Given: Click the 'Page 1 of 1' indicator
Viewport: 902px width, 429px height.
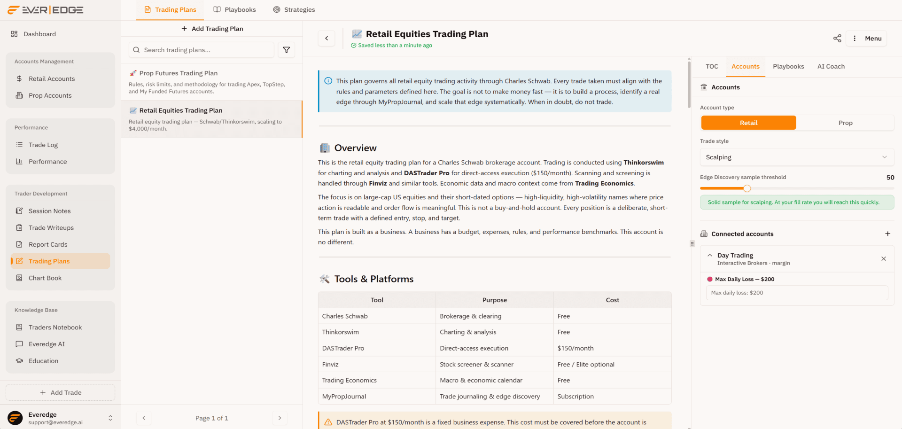Looking at the screenshot, I should [212, 418].
